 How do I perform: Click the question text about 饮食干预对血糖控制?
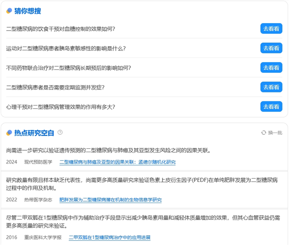60,29
